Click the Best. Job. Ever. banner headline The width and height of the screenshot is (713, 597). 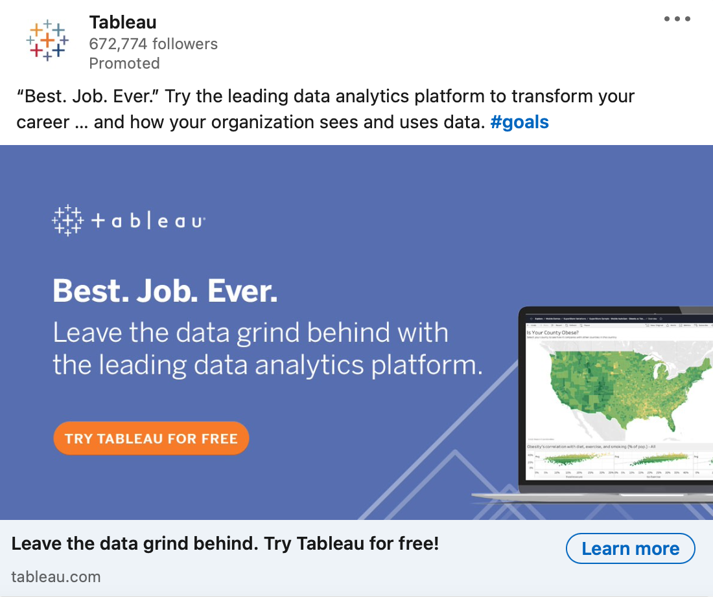[165, 291]
